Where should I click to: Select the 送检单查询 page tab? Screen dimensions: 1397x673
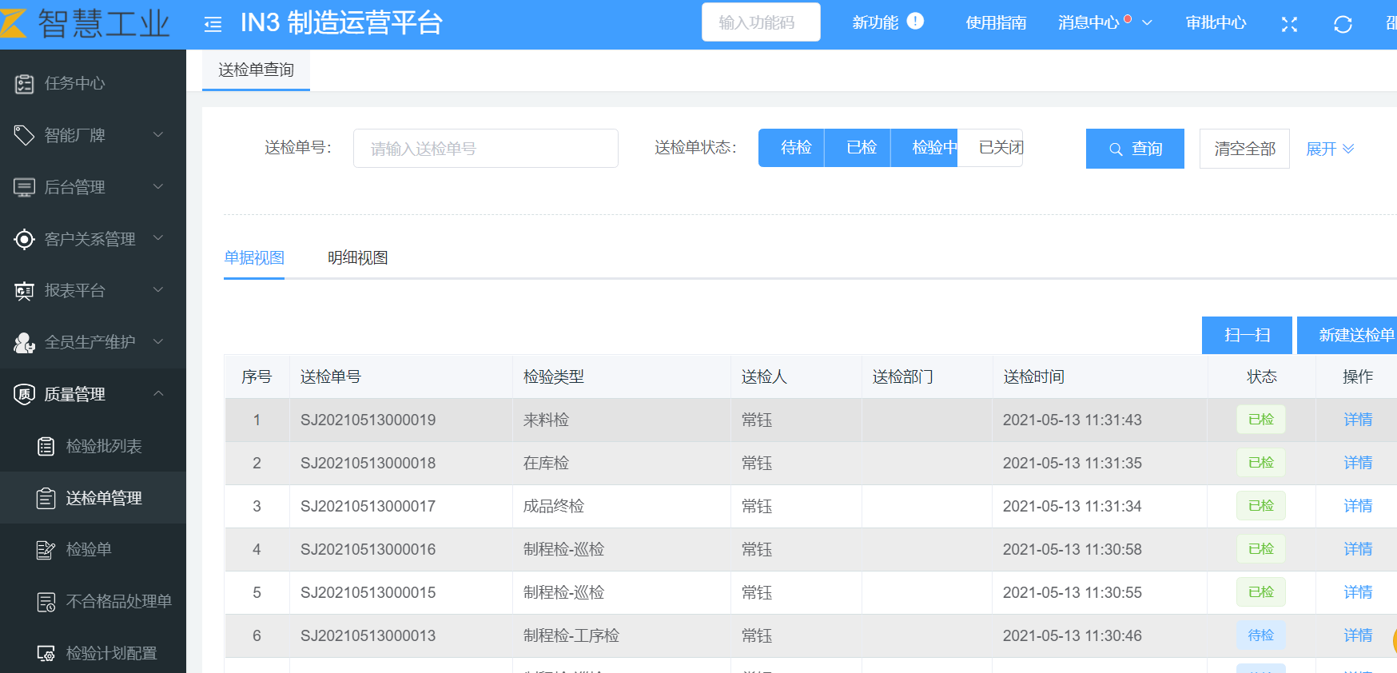coord(256,70)
